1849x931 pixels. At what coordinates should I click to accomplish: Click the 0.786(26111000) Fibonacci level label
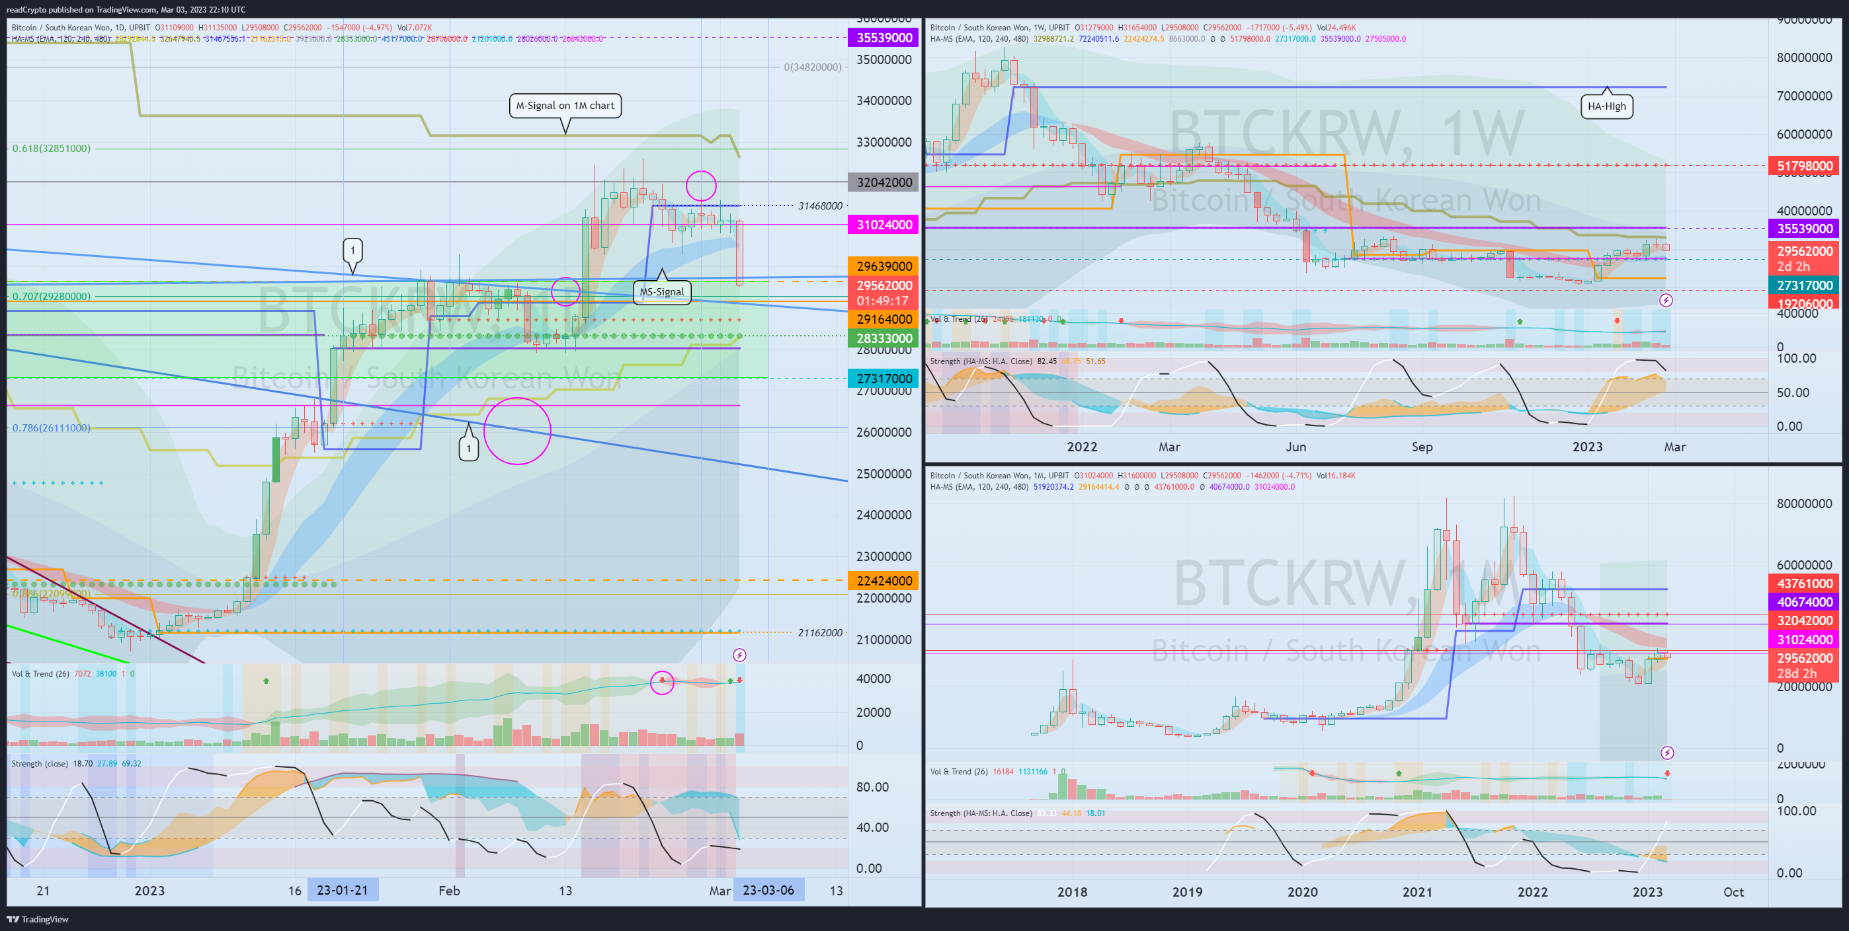[52, 428]
